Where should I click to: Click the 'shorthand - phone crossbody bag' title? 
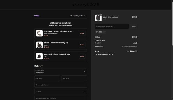click(x=57, y=54)
